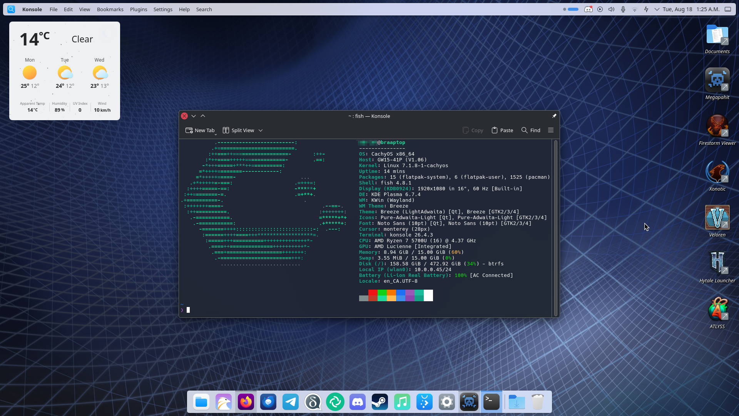Launch Firefox from the dock

pyautogui.click(x=246, y=402)
